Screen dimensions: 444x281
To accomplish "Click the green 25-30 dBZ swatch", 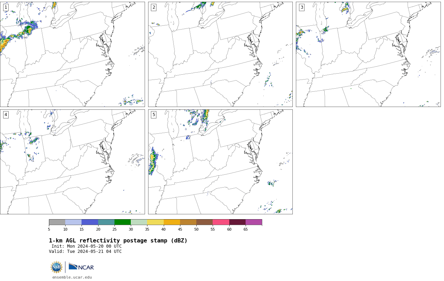I will coord(122,222).
